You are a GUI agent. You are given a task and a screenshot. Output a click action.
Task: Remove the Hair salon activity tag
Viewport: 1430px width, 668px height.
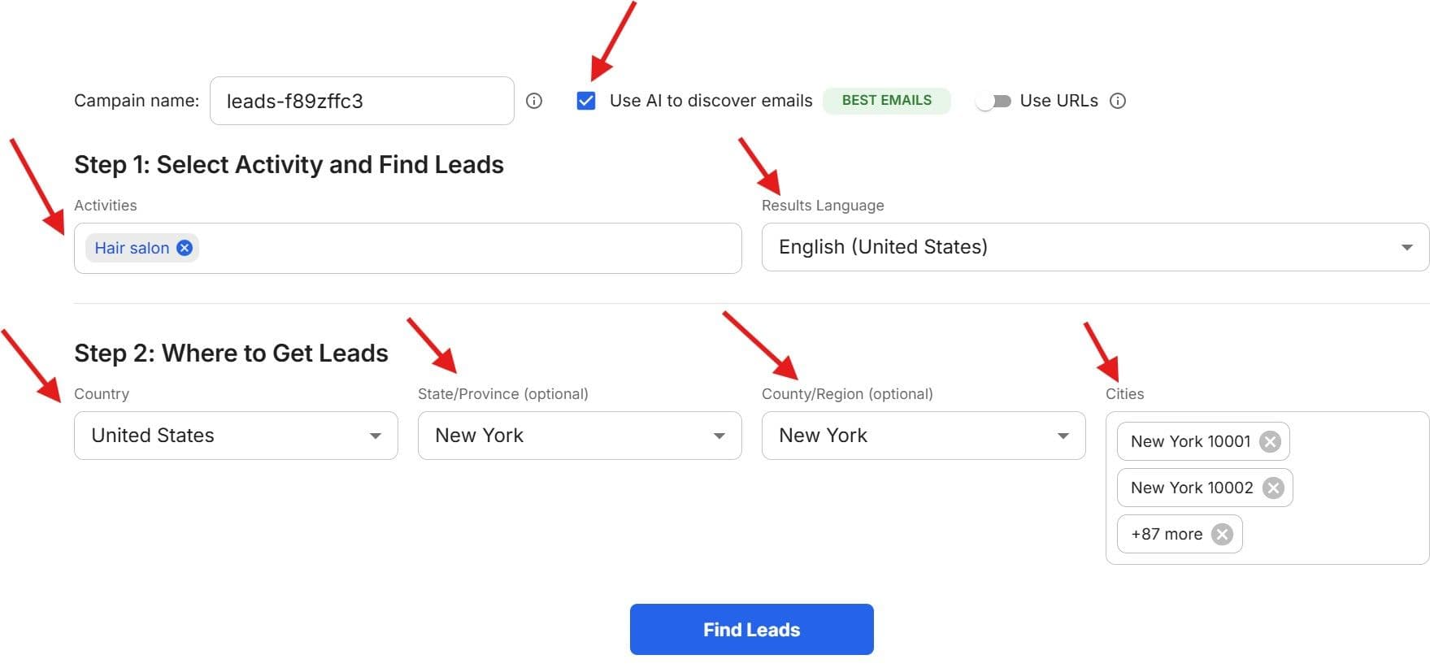point(185,248)
